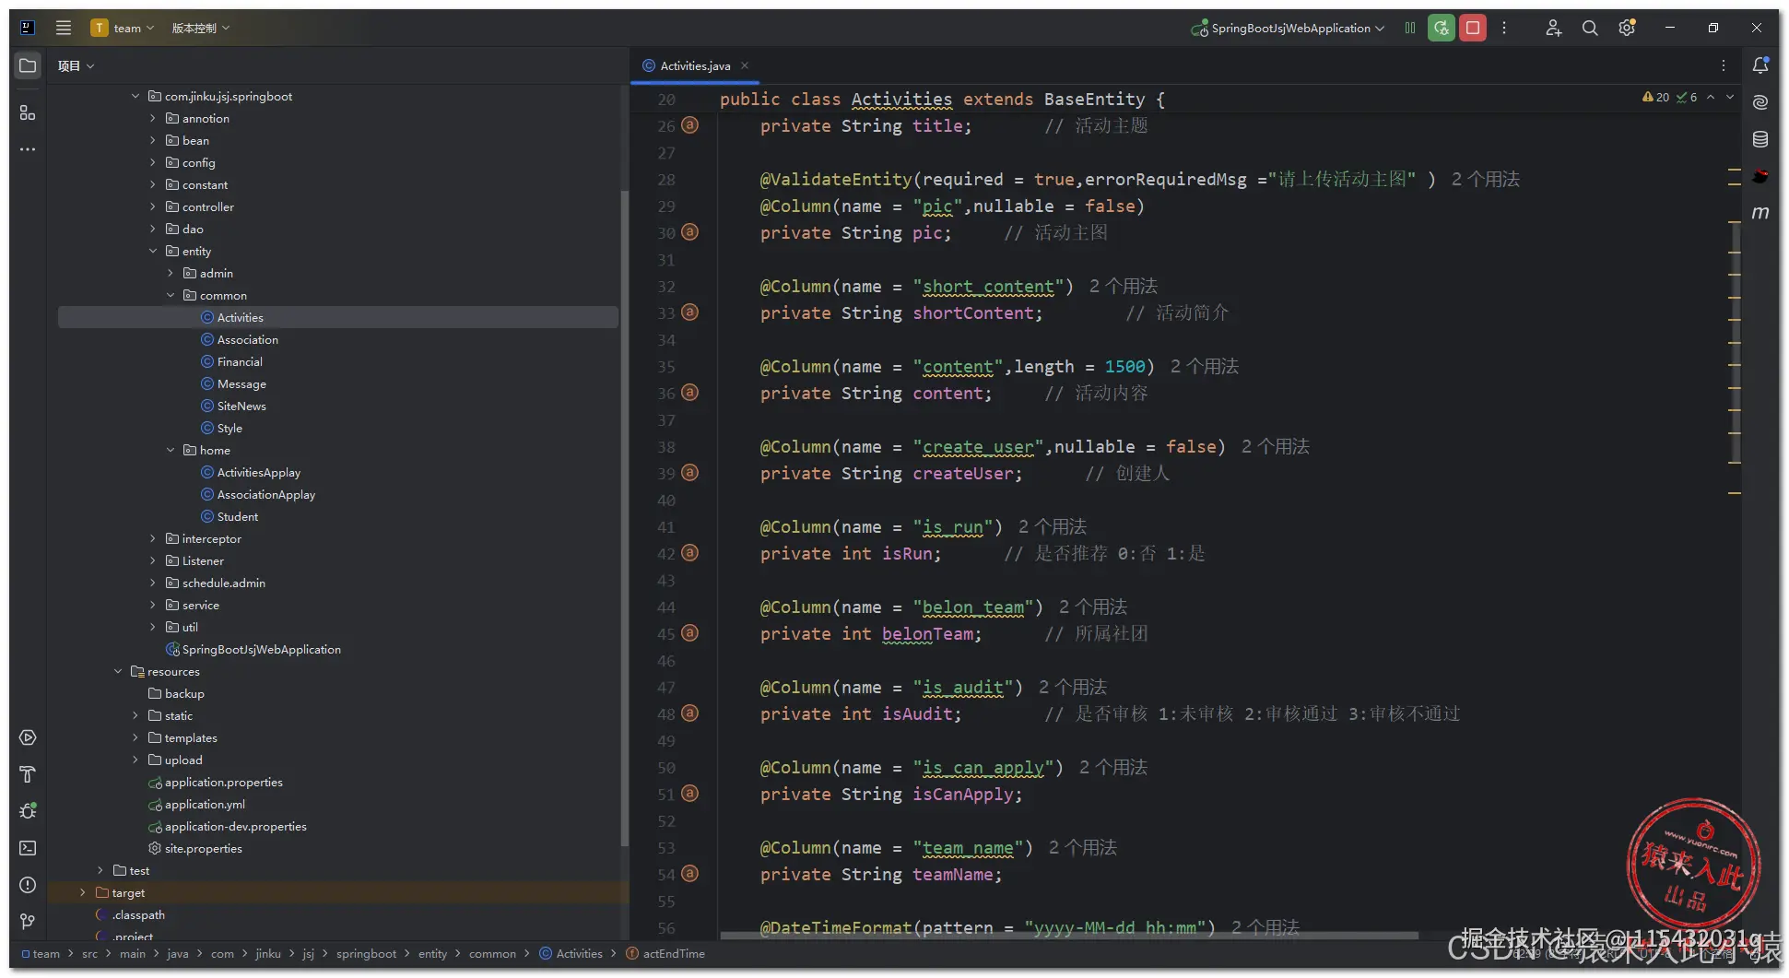The image size is (1789, 978).
Task: Open the AI Assistant spiral icon
Action: [1760, 102]
